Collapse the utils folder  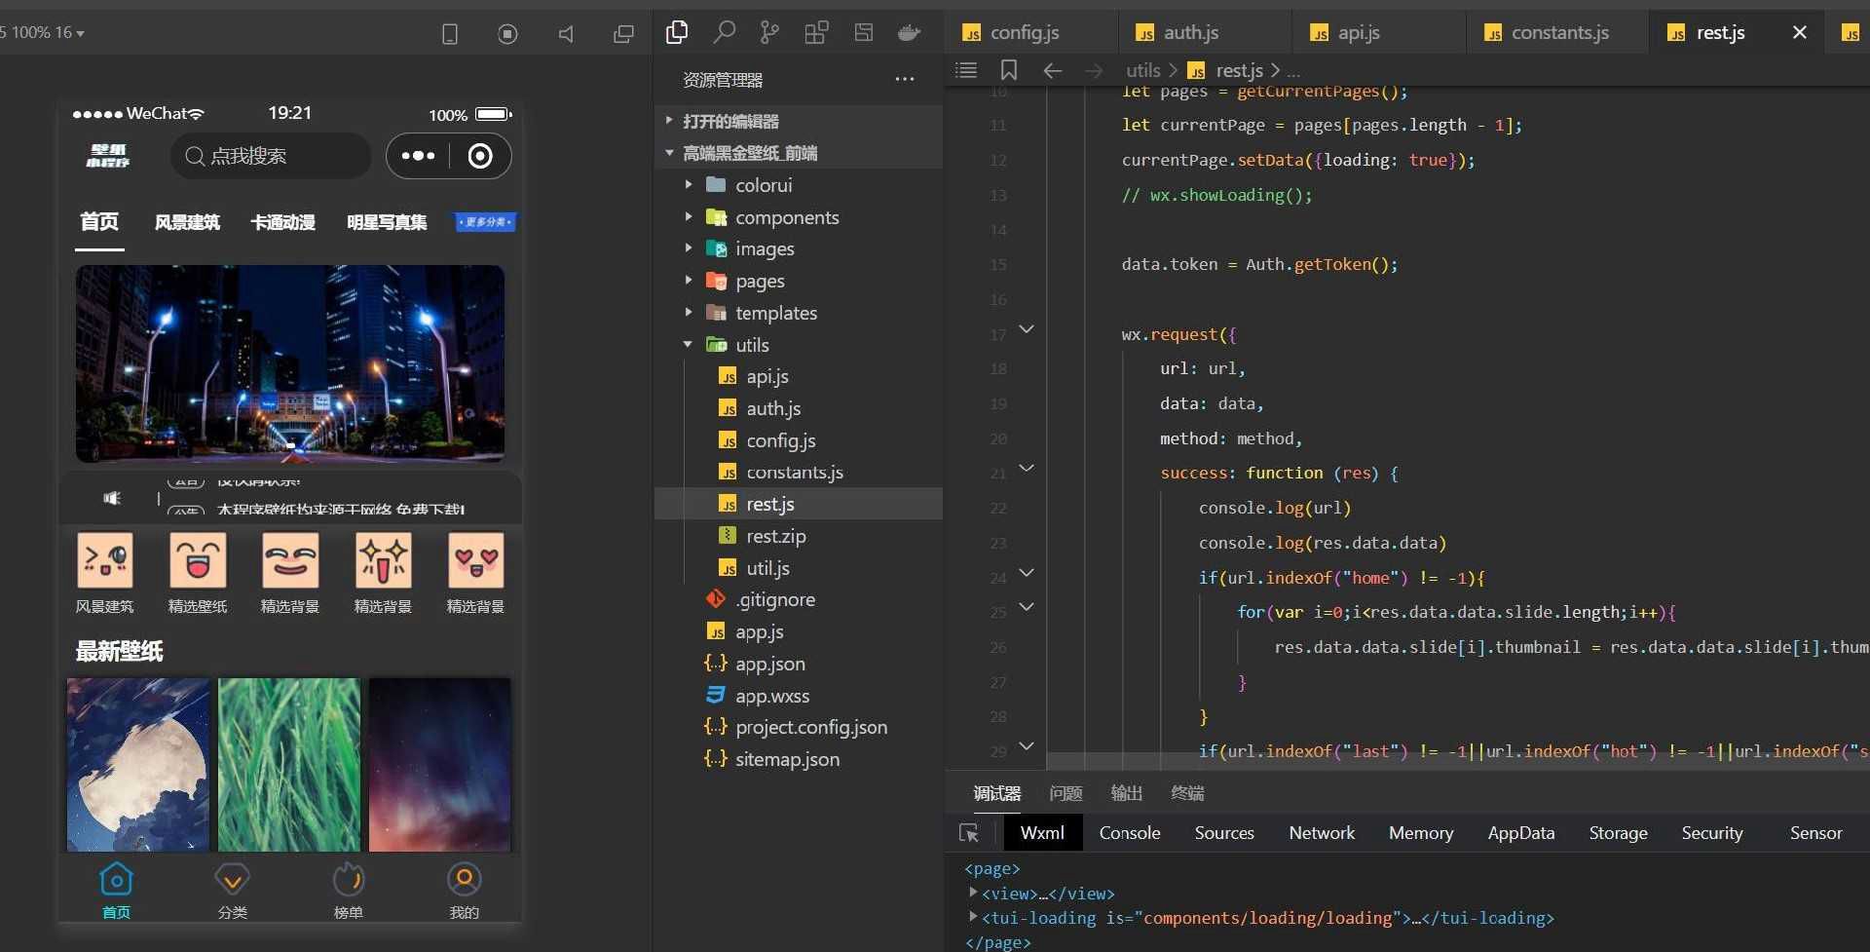689,345
